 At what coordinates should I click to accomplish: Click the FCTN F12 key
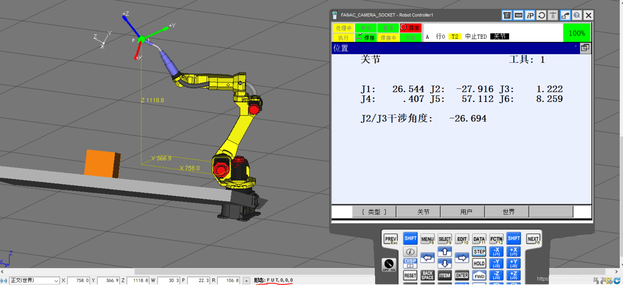[496, 239]
